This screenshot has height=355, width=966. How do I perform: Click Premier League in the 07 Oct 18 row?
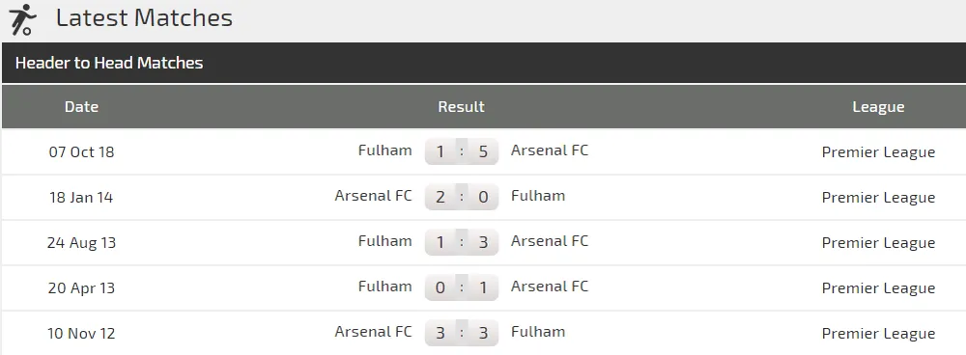[878, 152]
